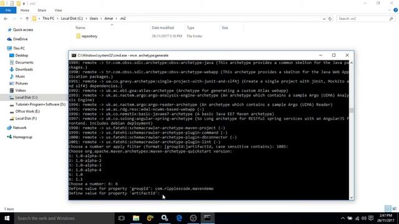Viewport: 399px width, 224px height.
Task: Open the Windows Start menu
Action: (7, 218)
